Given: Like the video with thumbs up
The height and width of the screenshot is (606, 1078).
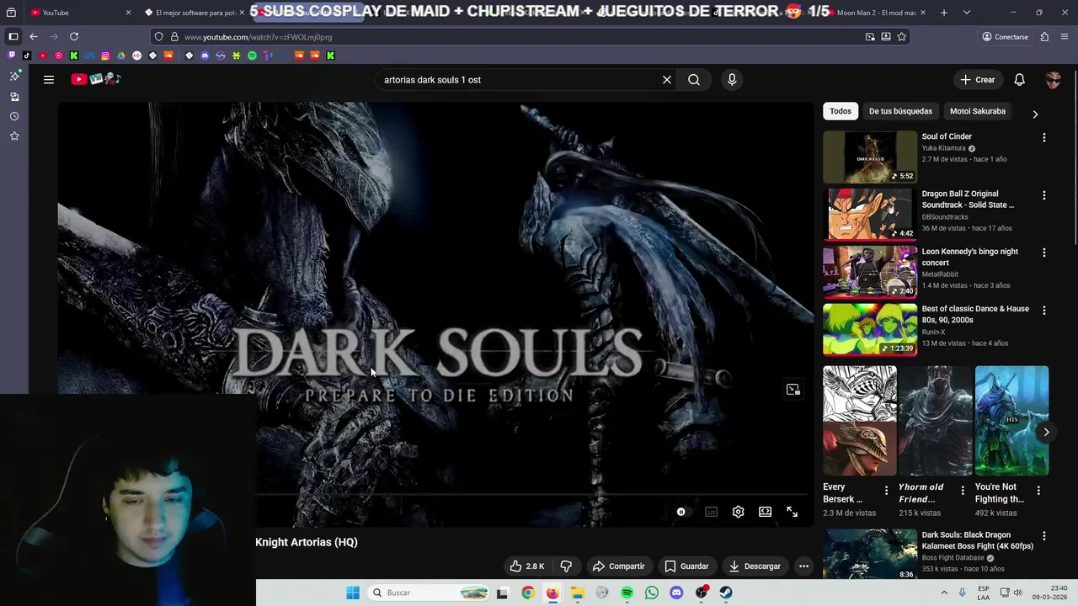Looking at the screenshot, I should [x=526, y=566].
